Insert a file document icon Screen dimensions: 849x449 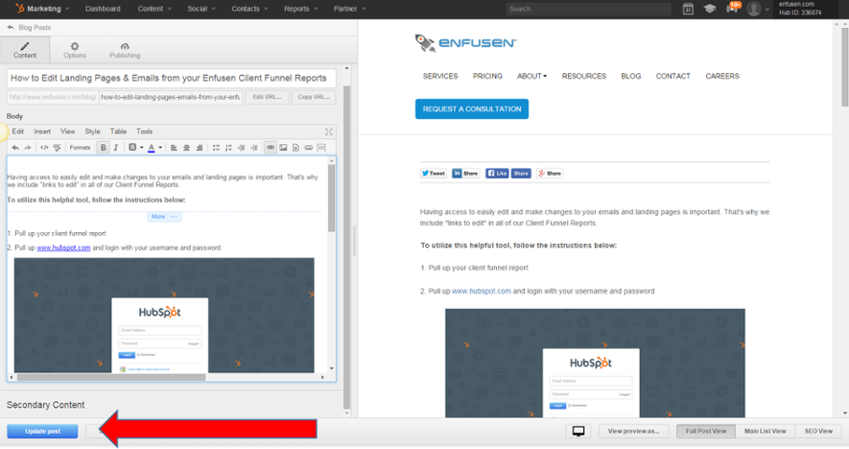295,148
